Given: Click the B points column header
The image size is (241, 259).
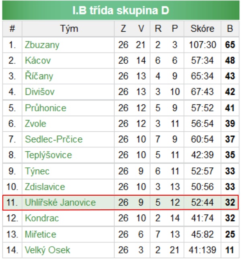Looking at the screenshot, I should coord(230,29).
